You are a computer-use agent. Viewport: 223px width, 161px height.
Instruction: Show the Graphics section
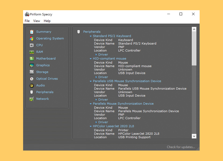(x=43, y=65)
